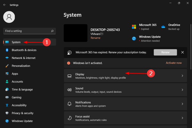Switch to Accounts section

click(29, 82)
